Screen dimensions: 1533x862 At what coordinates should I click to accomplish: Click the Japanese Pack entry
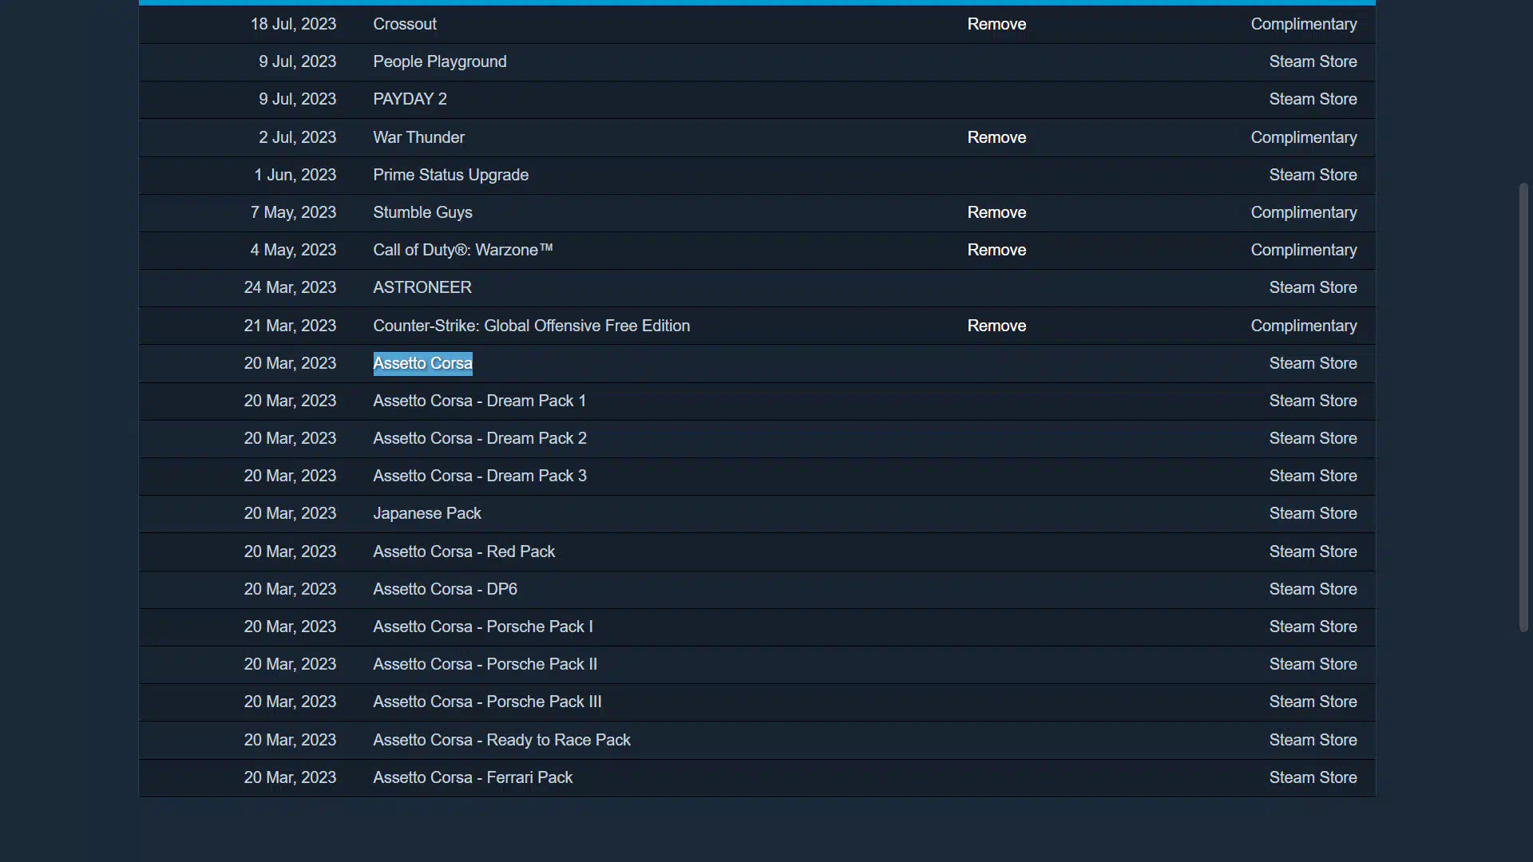(427, 513)
